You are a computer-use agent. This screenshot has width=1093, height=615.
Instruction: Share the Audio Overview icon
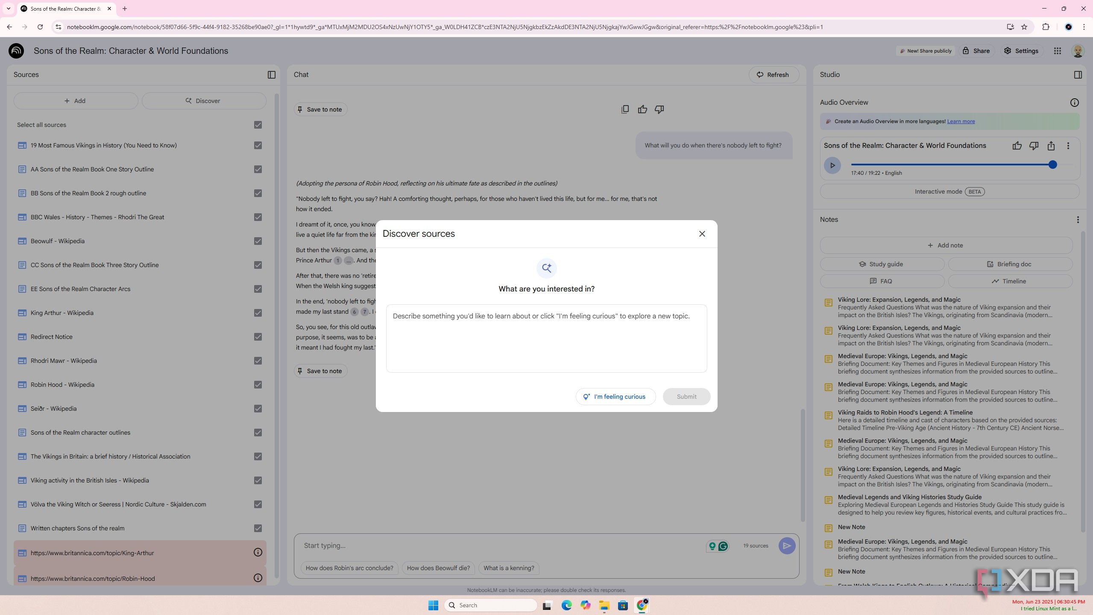[1051, 146]
